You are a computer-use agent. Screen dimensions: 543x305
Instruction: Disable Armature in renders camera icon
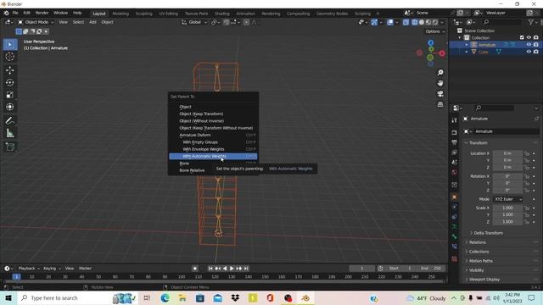point(535,45)
